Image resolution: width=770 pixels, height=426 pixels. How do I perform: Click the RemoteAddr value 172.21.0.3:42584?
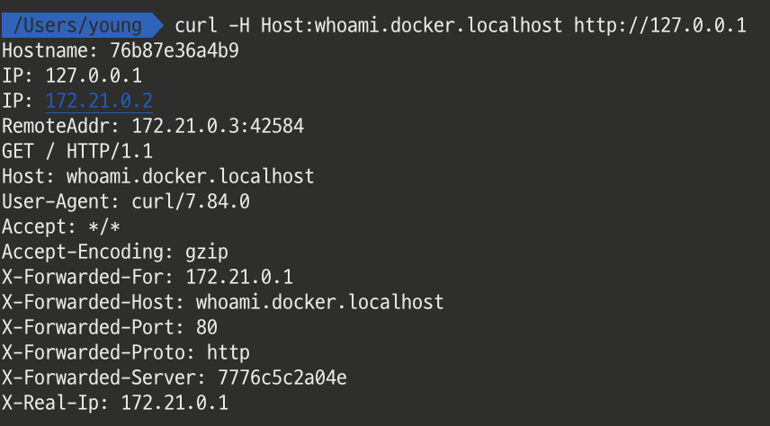point(218,126)
